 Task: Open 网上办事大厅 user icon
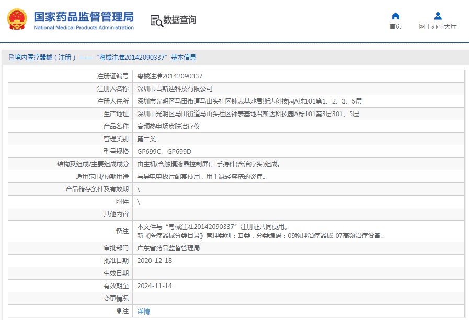click(x=438, y=16)
